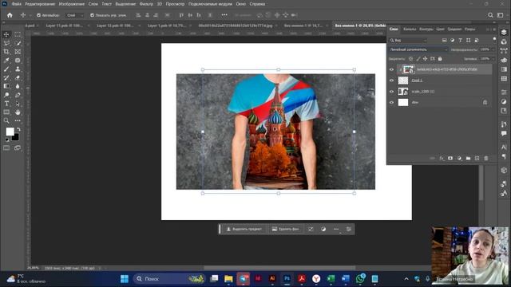Lock position icon in Layers panel
Screen dimensions: 511x287
click(426, 59)
